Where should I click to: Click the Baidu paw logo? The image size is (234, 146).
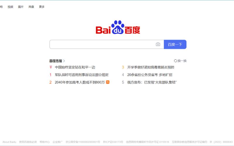(118, 27)
